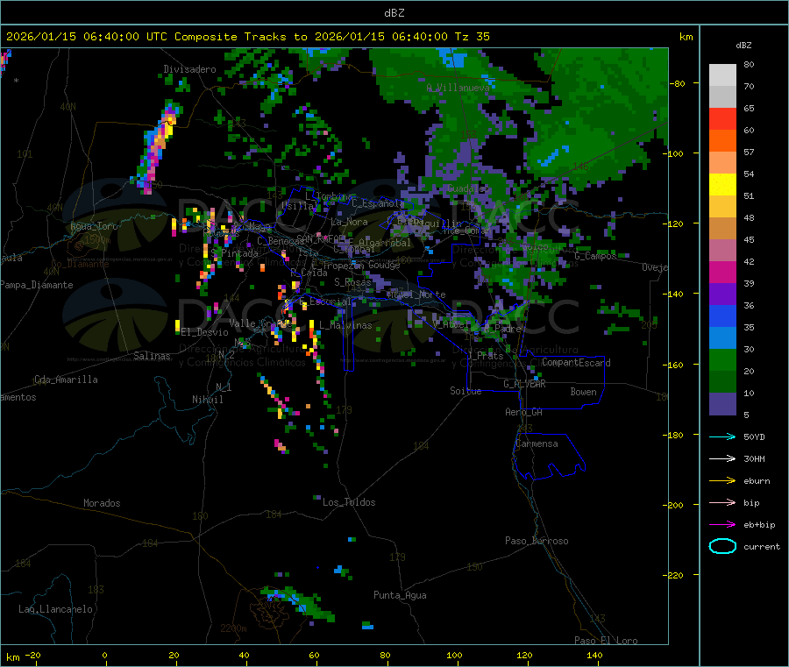789x667 pixels.
Task: Click the yellow eburn arrow in legend
Action: click(722, 480)
